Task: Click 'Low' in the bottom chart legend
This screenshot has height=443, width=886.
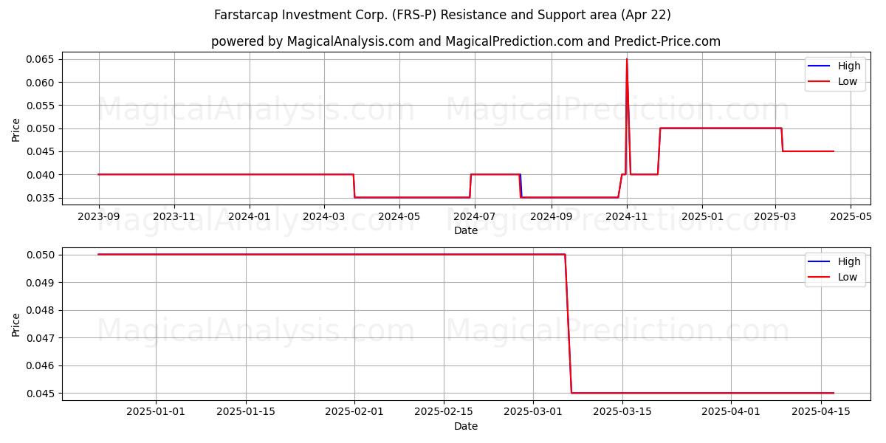Action: pos(848,278)
